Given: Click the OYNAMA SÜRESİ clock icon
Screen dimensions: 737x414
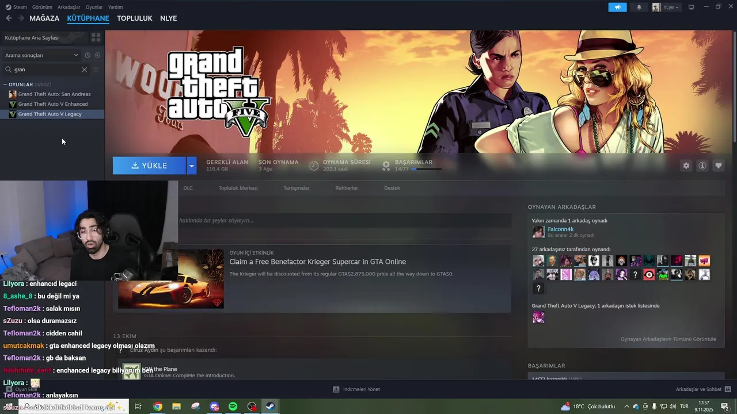Looking at the screenshot, I should click(314, 166).
